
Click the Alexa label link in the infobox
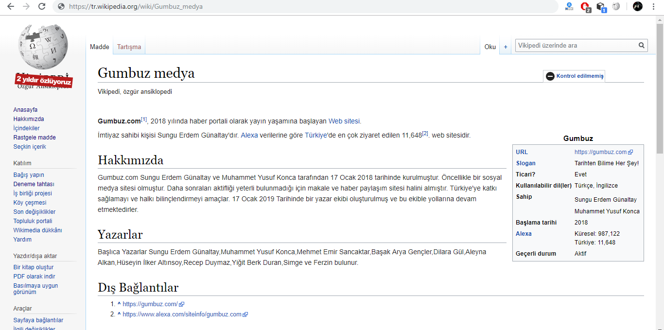click(x=524, y=234)
